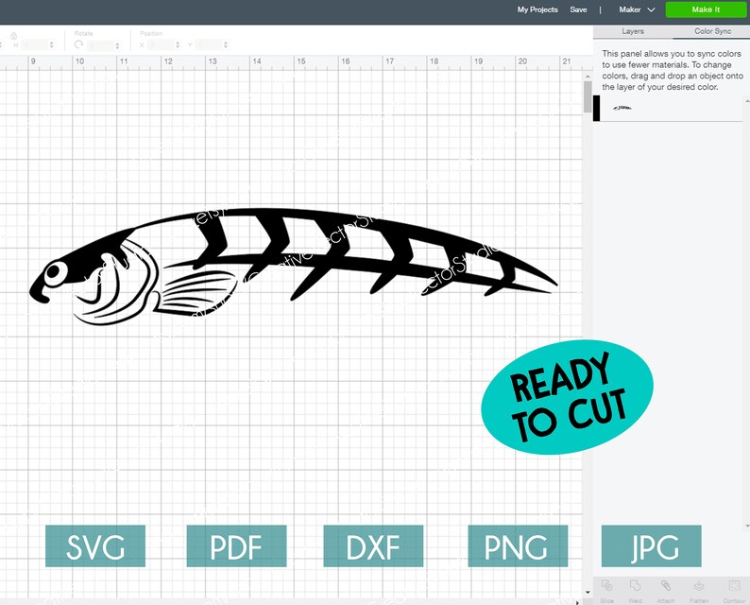This screenshot has width=750, height=605.
Task: Click the black color swatch in Color Sync
Action: (x=596, y=108)
